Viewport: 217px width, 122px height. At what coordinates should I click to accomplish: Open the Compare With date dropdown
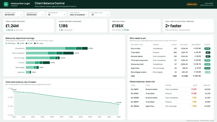pos(35,14)
